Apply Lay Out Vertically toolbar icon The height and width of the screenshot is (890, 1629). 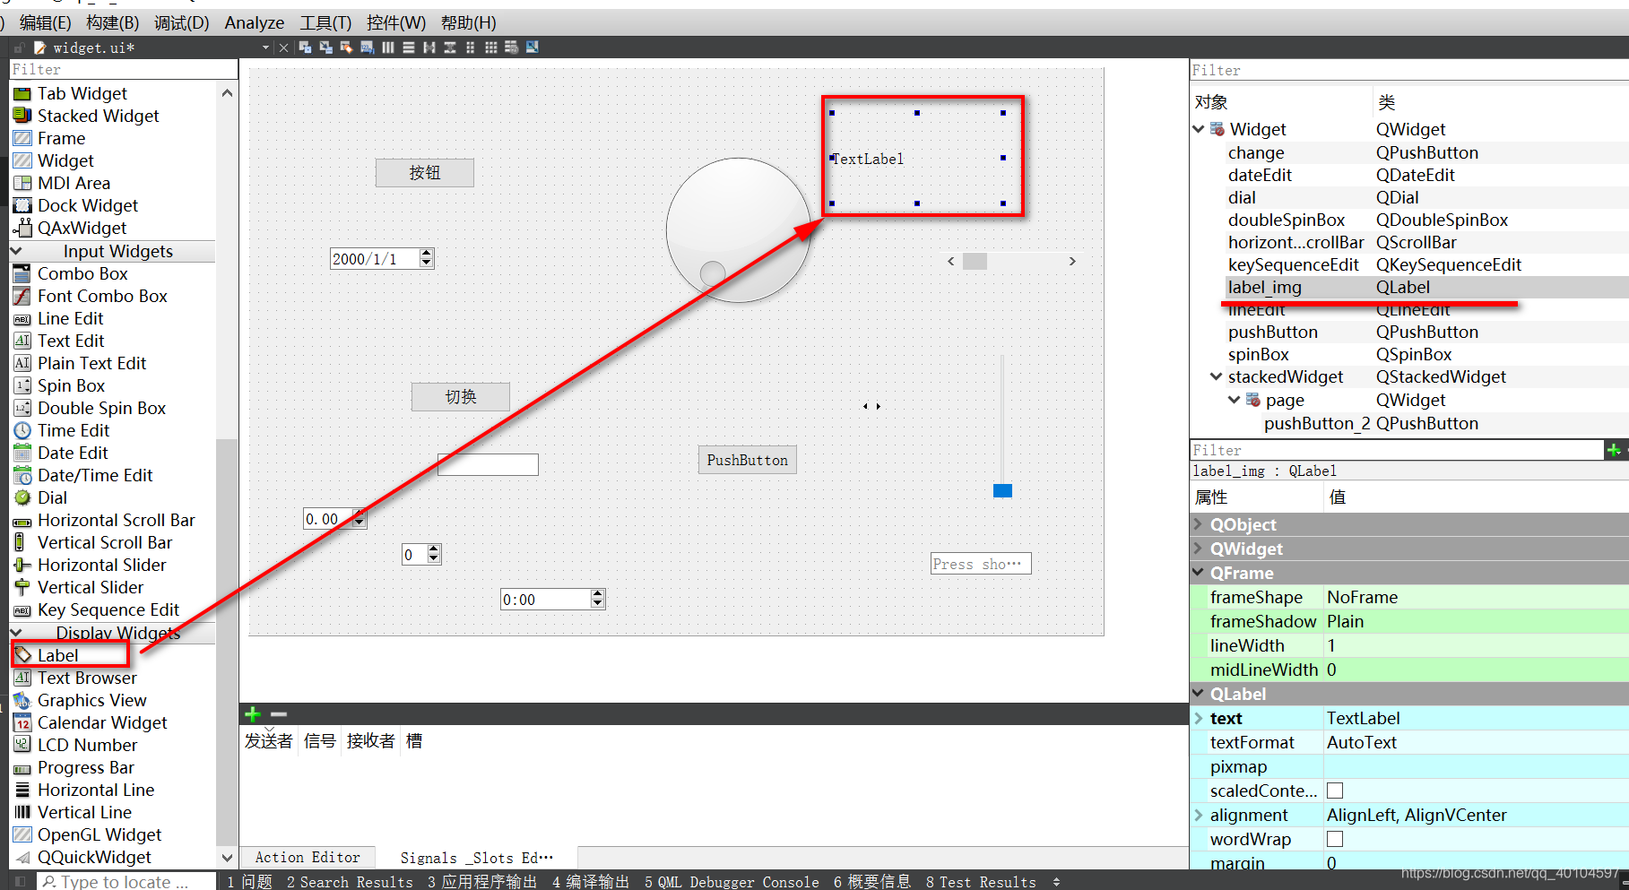pos(408,48)
